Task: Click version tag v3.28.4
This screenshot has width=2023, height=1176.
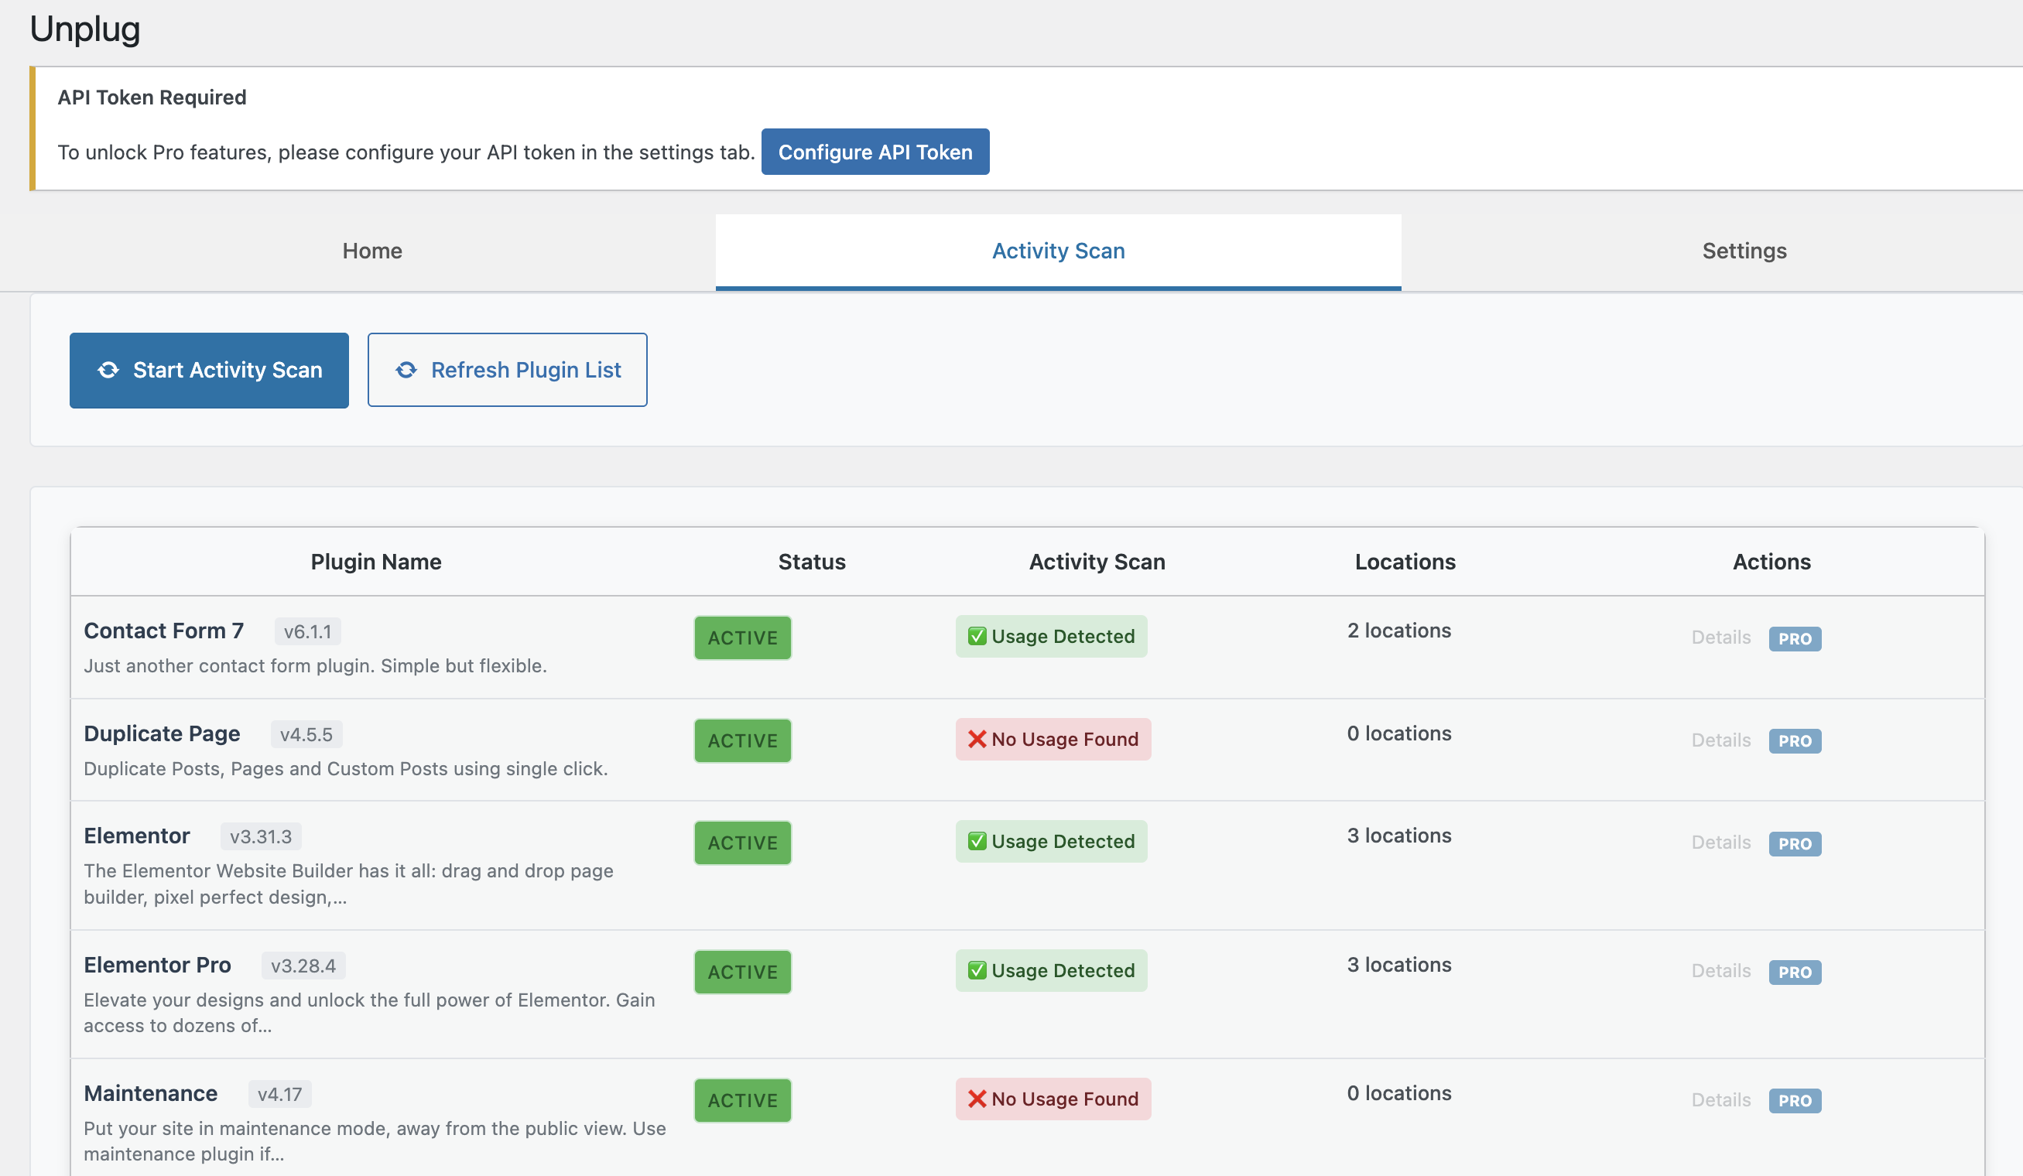Action: [x=303, y=966]
